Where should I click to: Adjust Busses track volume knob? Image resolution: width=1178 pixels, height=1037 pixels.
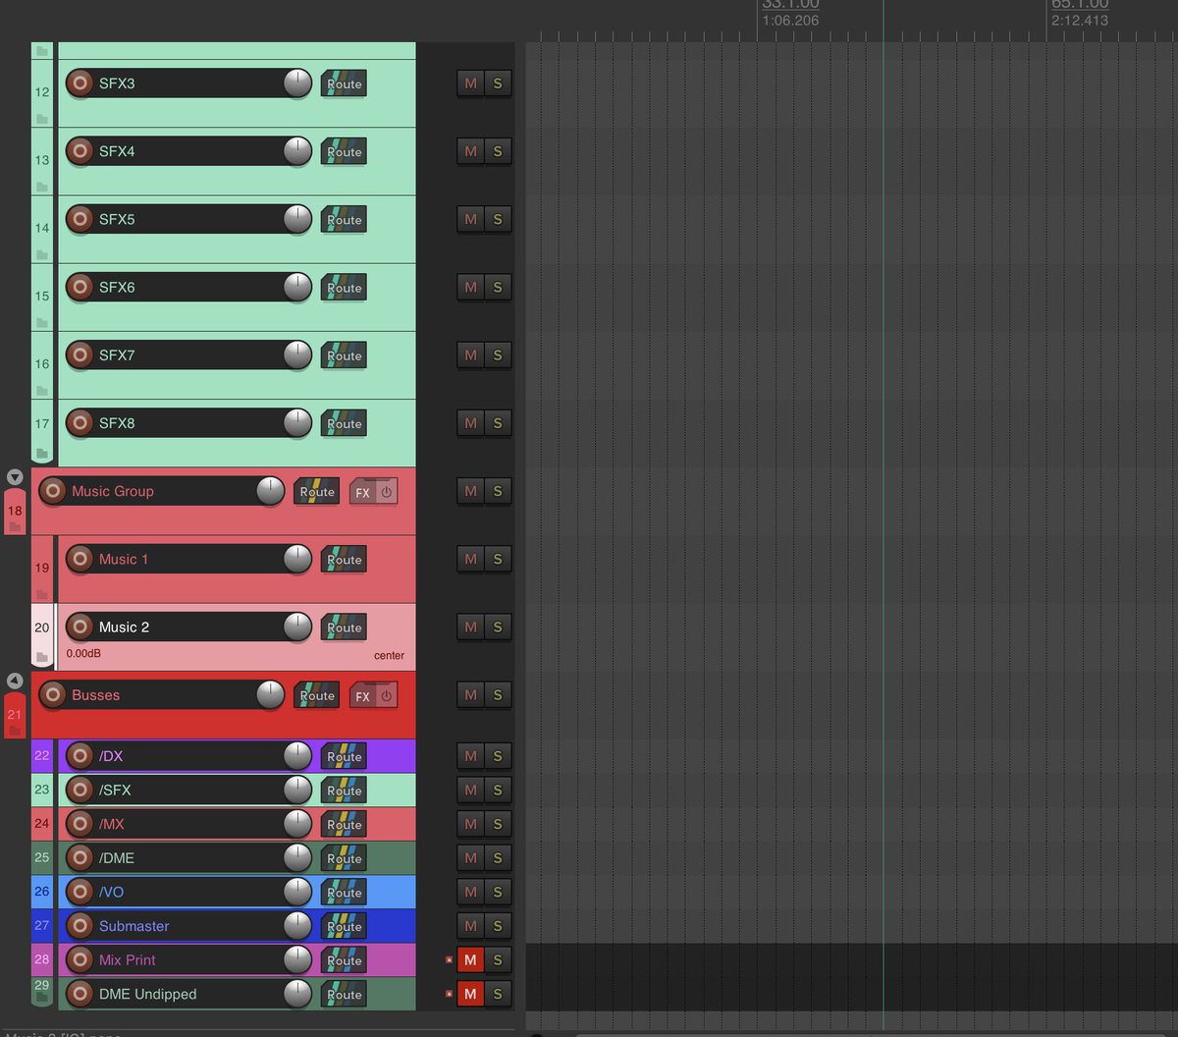270,694
